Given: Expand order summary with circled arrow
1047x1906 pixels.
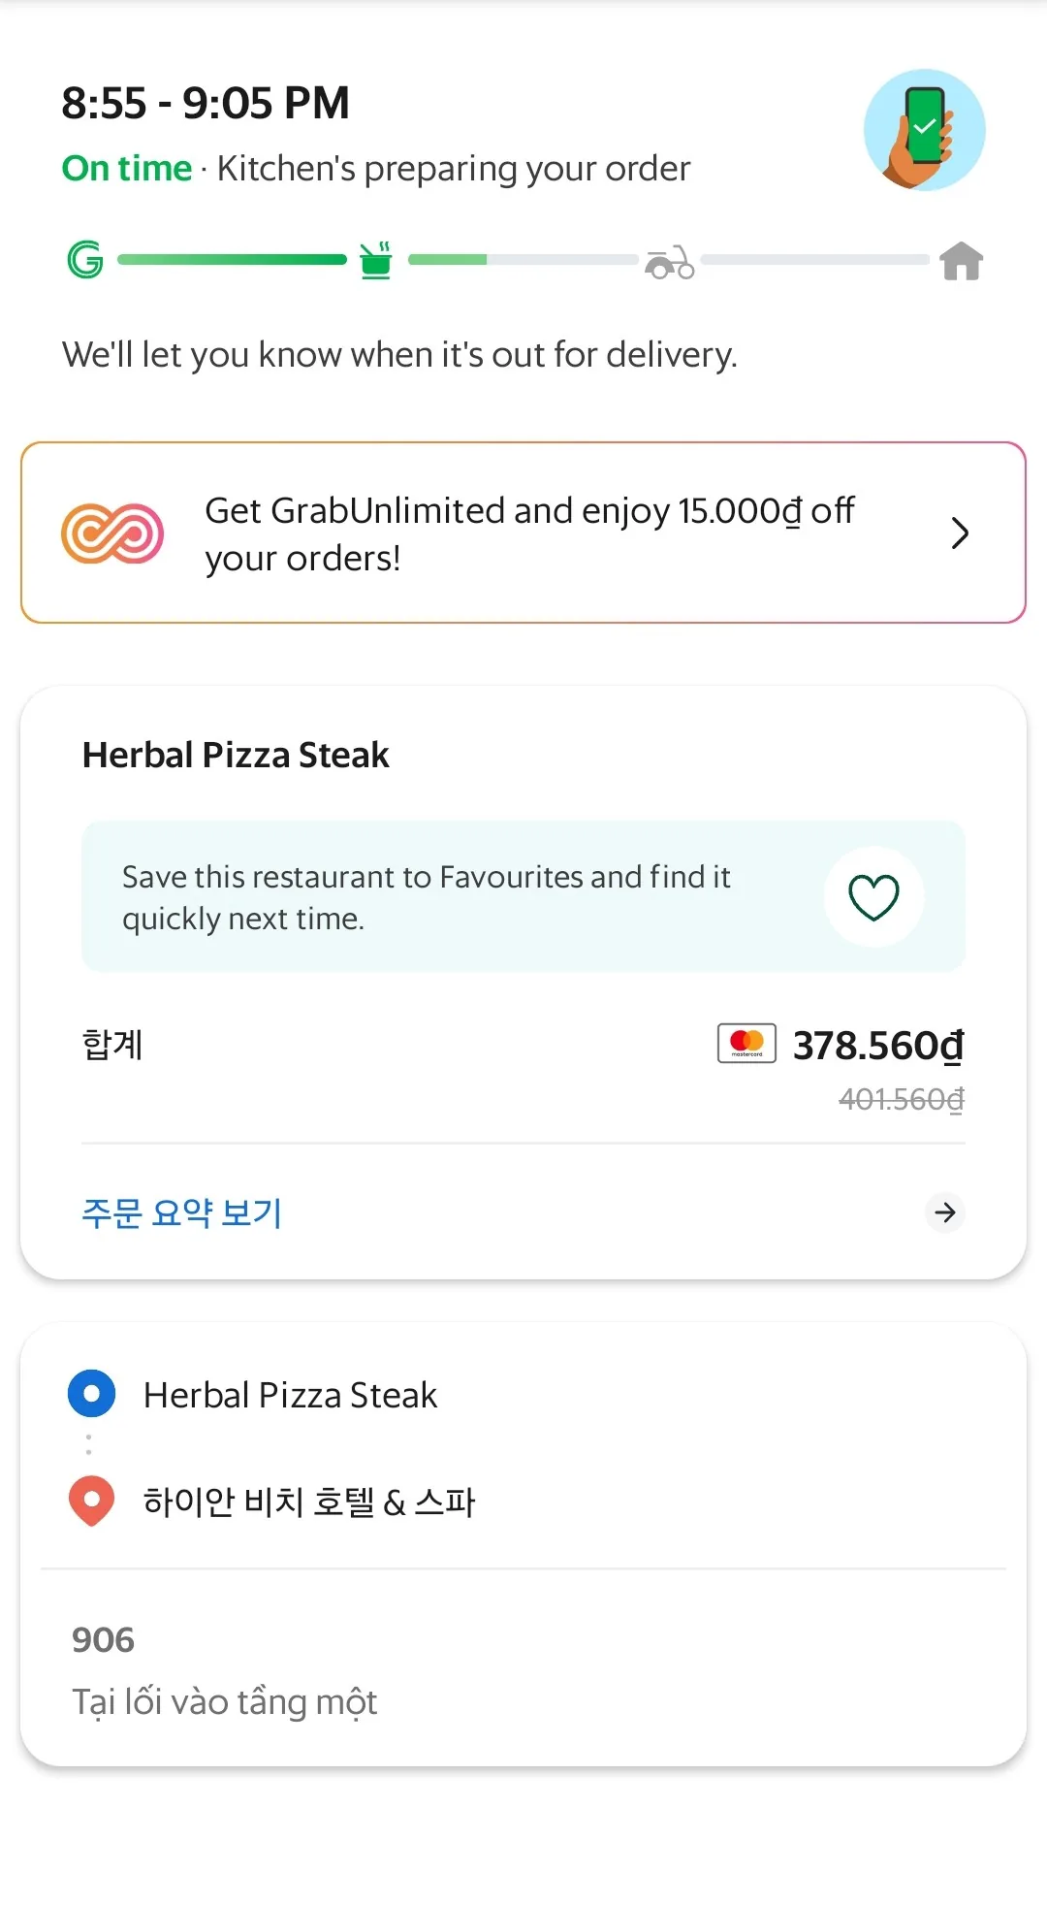Looking at the screenshot, I should pos(945,1212).
